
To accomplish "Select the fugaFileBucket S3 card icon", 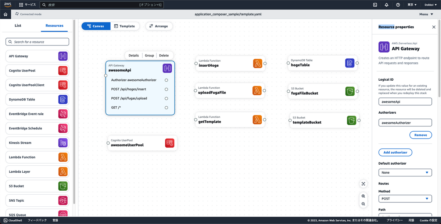I will click(x=350, y=91).
